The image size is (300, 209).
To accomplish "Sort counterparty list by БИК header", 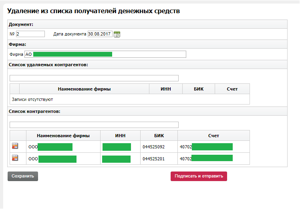I will tap(159, 136).
